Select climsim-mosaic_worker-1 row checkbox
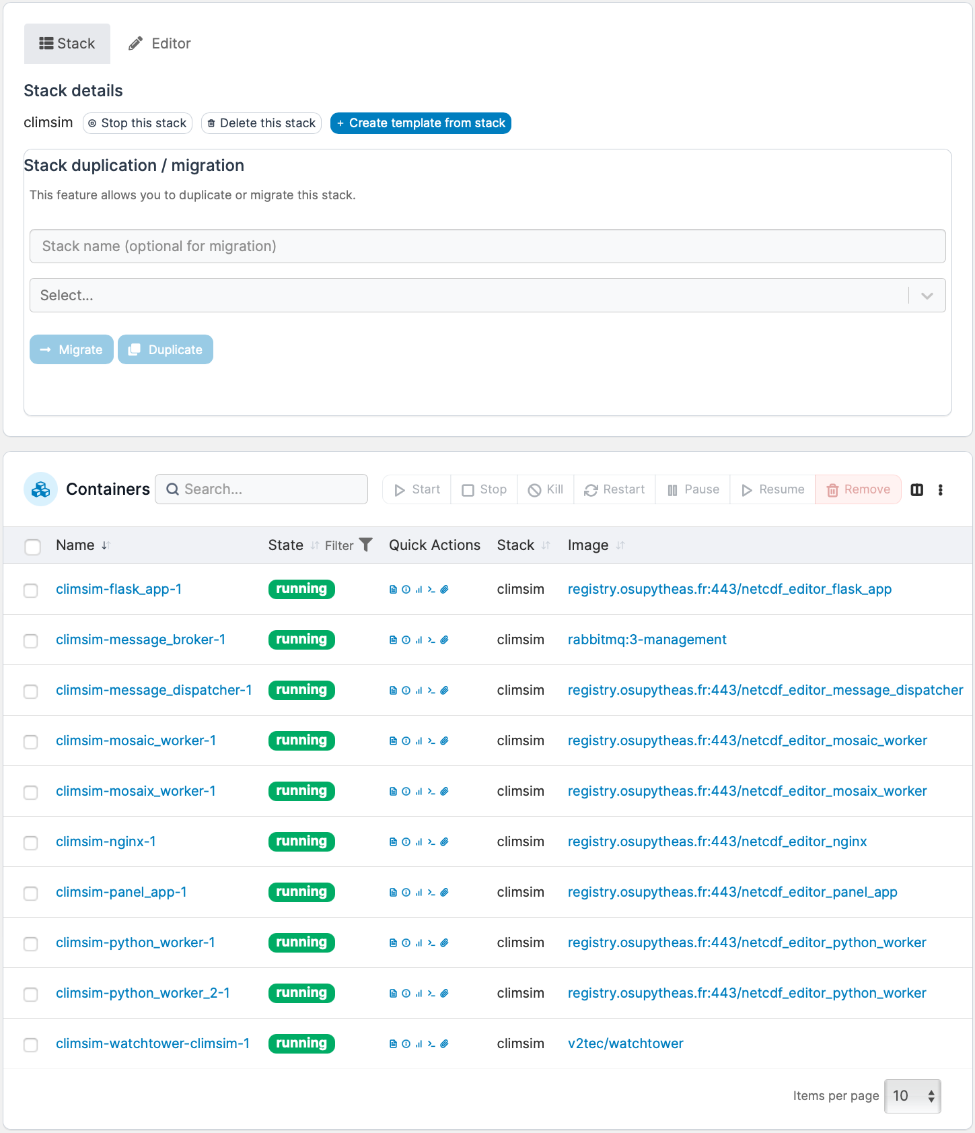Viewport: 975px width, 1133px height. pos(31,742)
